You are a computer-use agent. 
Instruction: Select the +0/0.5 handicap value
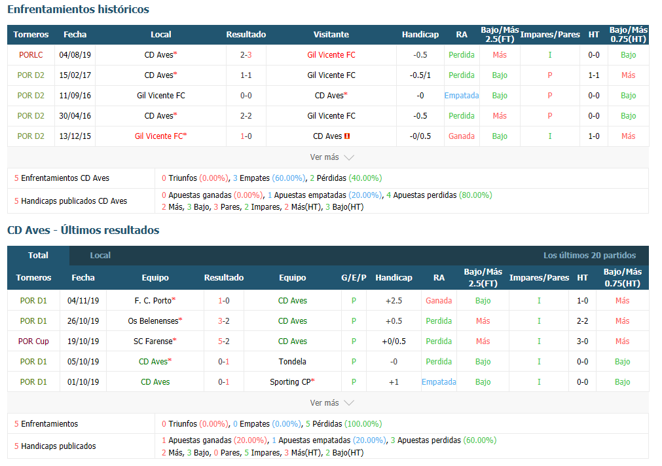coord(394,341)
